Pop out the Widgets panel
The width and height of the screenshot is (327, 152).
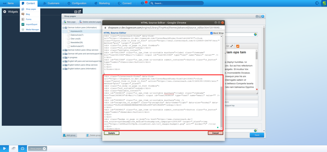point(79,12)
